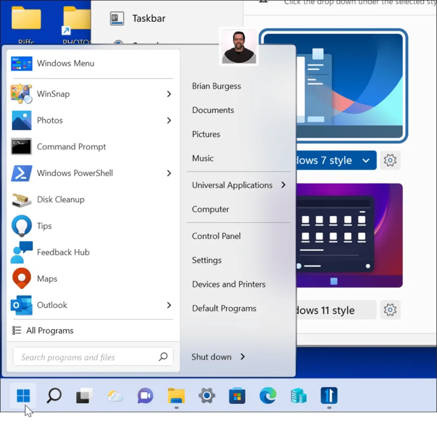Open Control Panel from start menu
This screenshot has width=437, height=427.
coord(216,236)
